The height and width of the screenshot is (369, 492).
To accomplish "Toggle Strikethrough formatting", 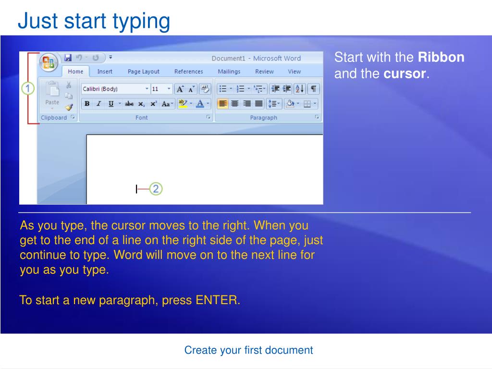I will [x=129, y=104].
